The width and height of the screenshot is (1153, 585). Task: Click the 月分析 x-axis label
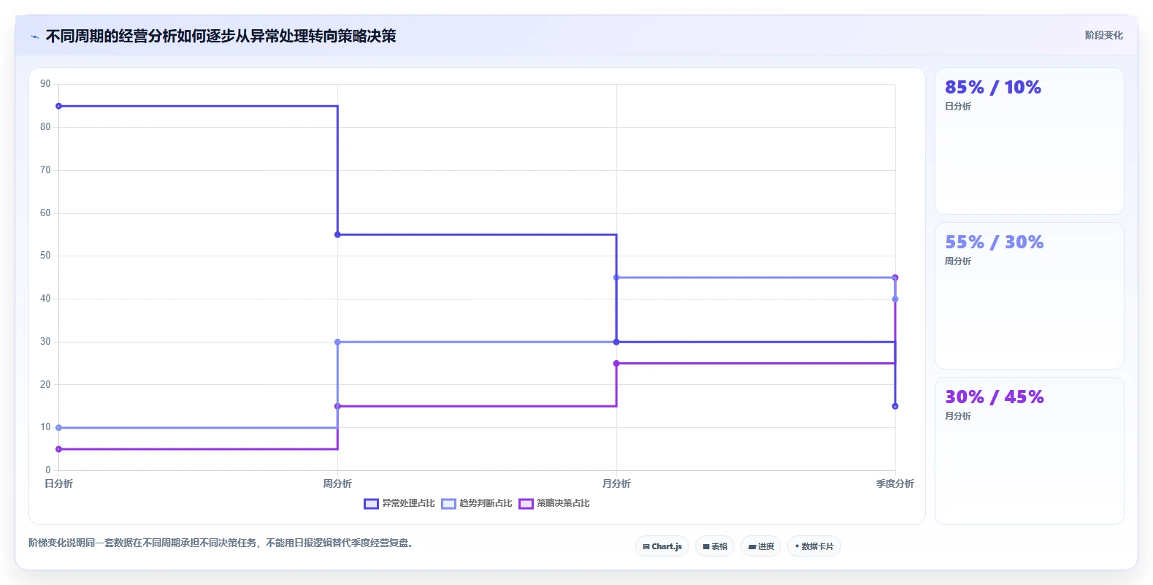tap(616, 483)
